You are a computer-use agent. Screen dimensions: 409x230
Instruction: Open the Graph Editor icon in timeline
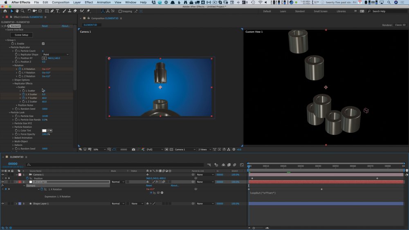tap(242, 165)
